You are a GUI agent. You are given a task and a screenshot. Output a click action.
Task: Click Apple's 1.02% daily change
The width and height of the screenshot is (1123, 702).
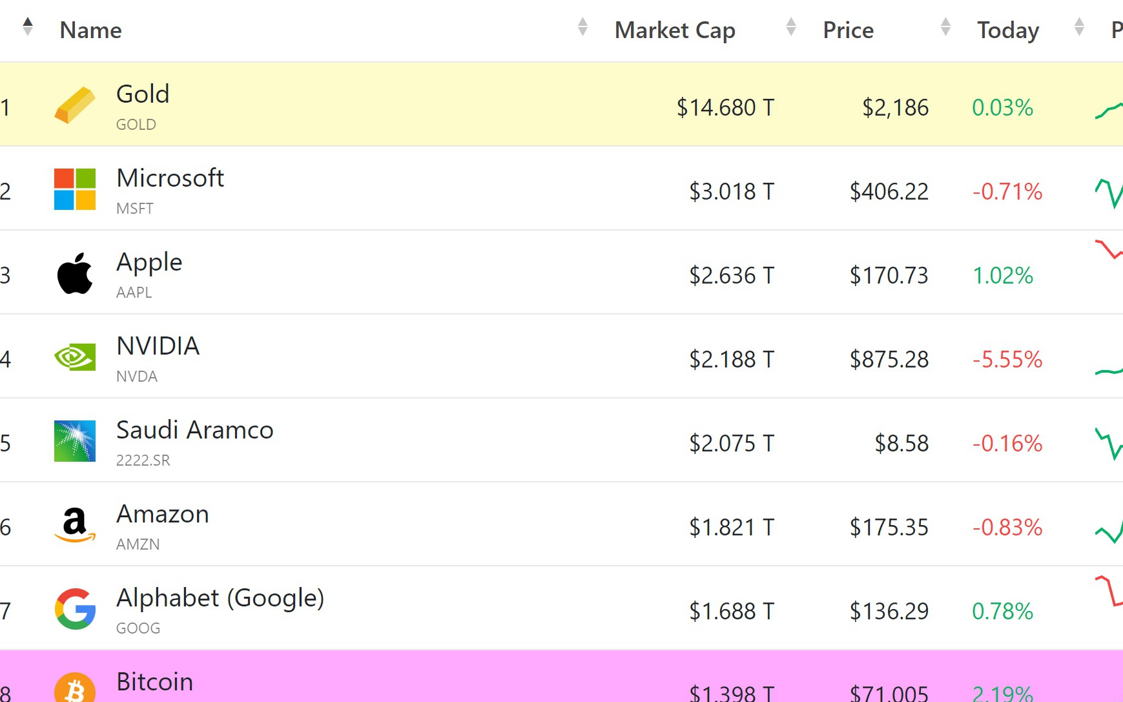(x=1003, y=276)
